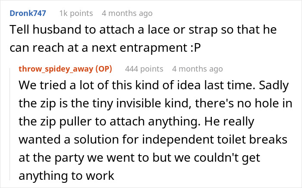The image size is (302, 188).
Task: Click the timestamp on throw_spidey_away's reply
Action: coord(197,69)
